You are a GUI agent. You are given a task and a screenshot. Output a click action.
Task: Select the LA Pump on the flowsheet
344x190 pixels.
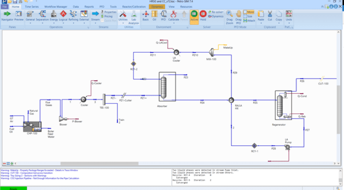287,147
